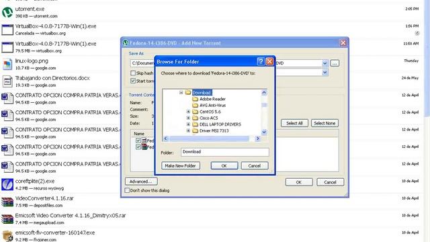The height and width of the screenshot is (242, 430).
Task: Click the linux-logo.png image icon
Action: (x=7, y=65)
